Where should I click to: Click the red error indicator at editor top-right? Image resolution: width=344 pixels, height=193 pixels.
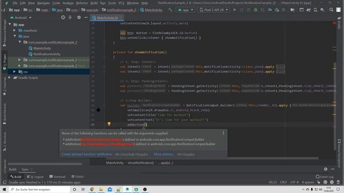click(x=334, y=23)
